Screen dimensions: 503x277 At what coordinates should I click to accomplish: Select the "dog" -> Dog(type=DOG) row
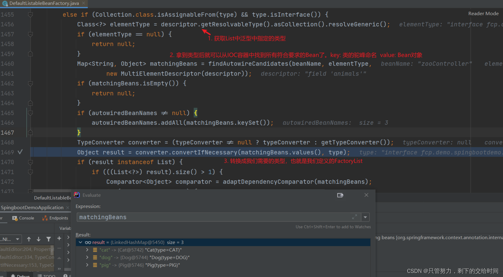[x=223, y=257]
